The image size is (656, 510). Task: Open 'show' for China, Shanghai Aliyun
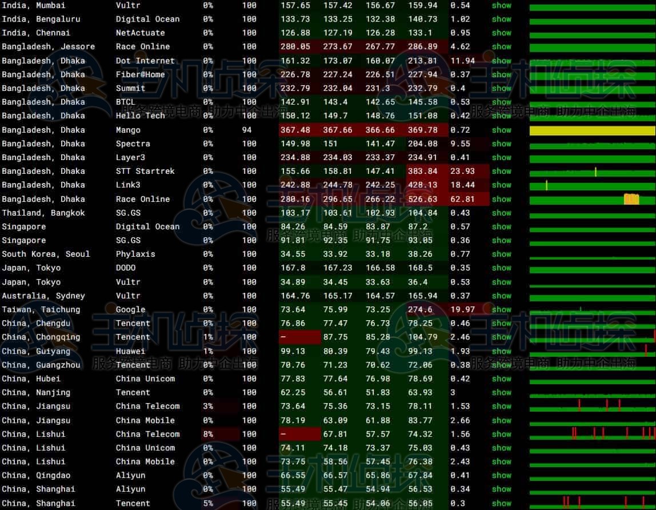pyautogui.click(x=501, y=489)
